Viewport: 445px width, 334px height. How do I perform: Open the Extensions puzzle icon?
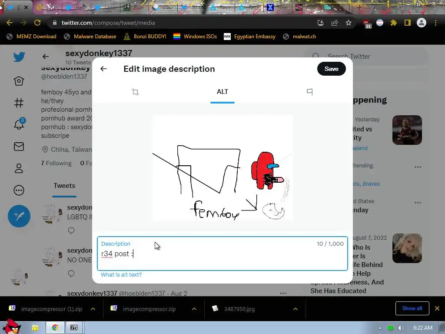394,23
